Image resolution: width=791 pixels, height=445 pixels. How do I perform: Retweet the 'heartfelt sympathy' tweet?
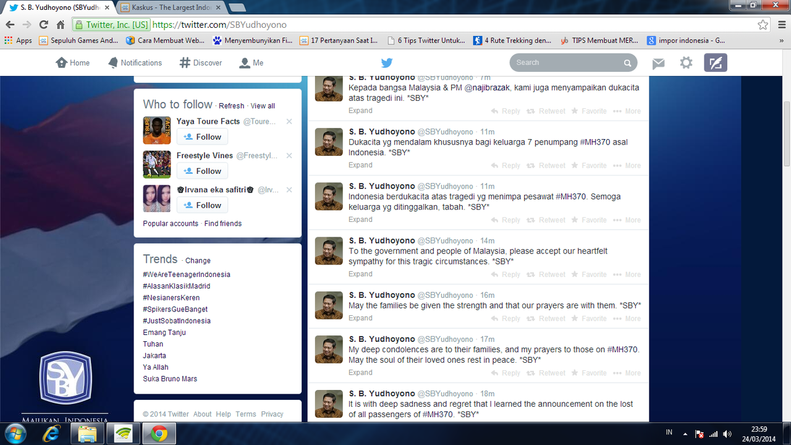pyautogui.click(x=546, y=274)
